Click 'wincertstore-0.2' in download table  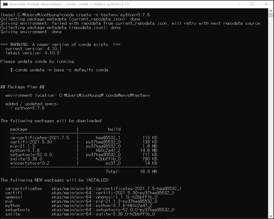point(30,163)
